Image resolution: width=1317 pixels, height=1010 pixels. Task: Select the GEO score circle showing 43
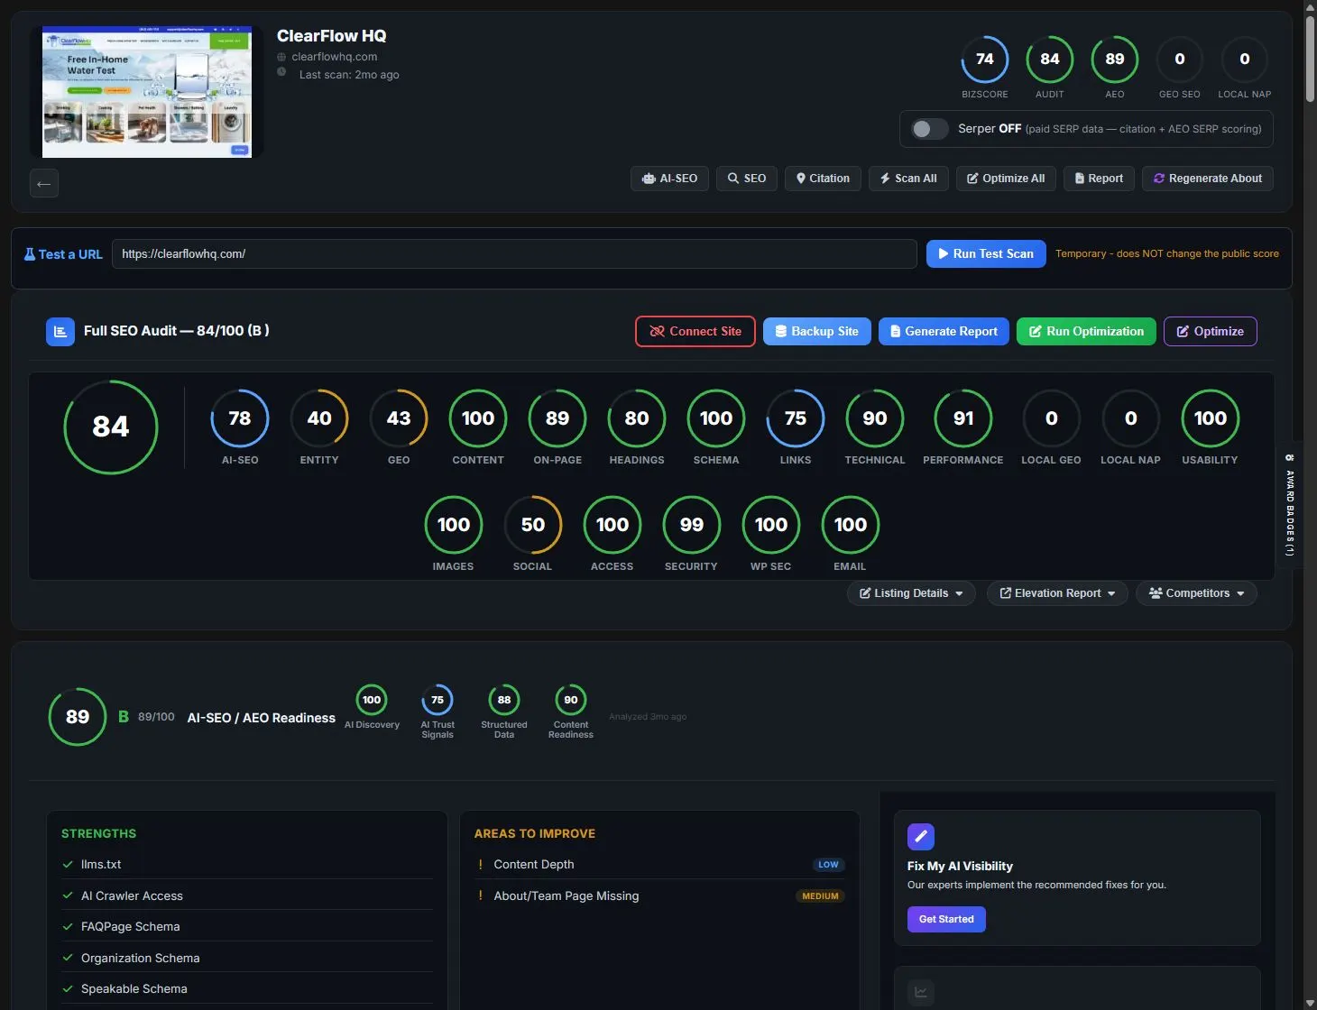click(x=399, y=418)
